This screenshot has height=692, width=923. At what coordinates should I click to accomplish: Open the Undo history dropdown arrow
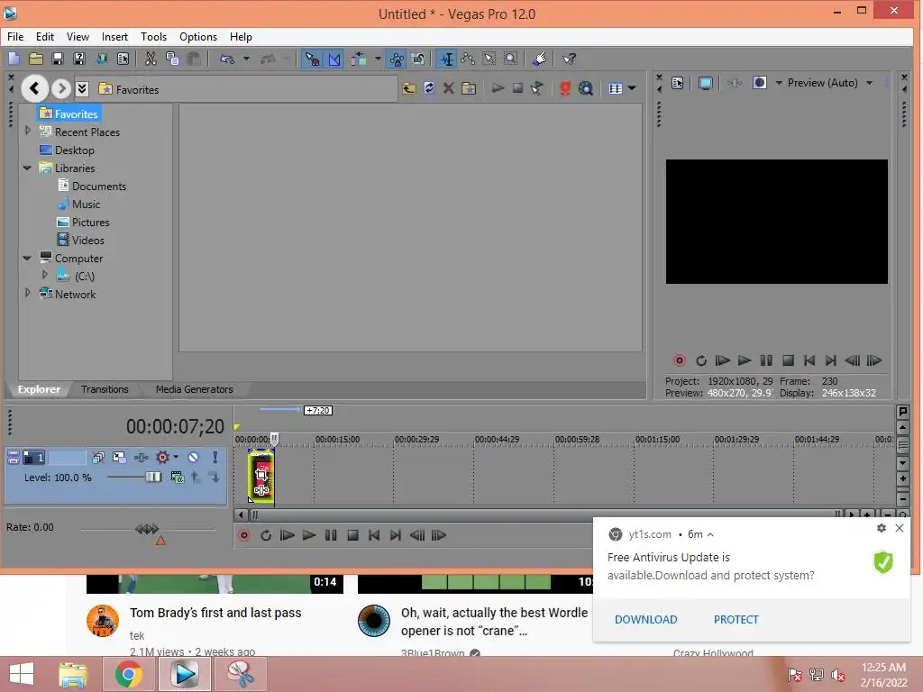[246, 59]
